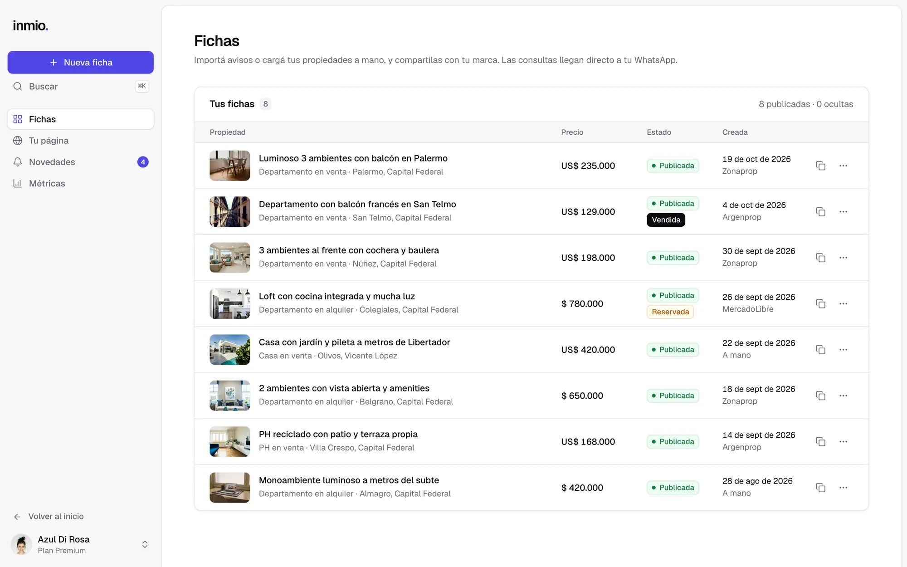
Task: Open more options for Loft Colegiales listing
Action: coord(843,303)
